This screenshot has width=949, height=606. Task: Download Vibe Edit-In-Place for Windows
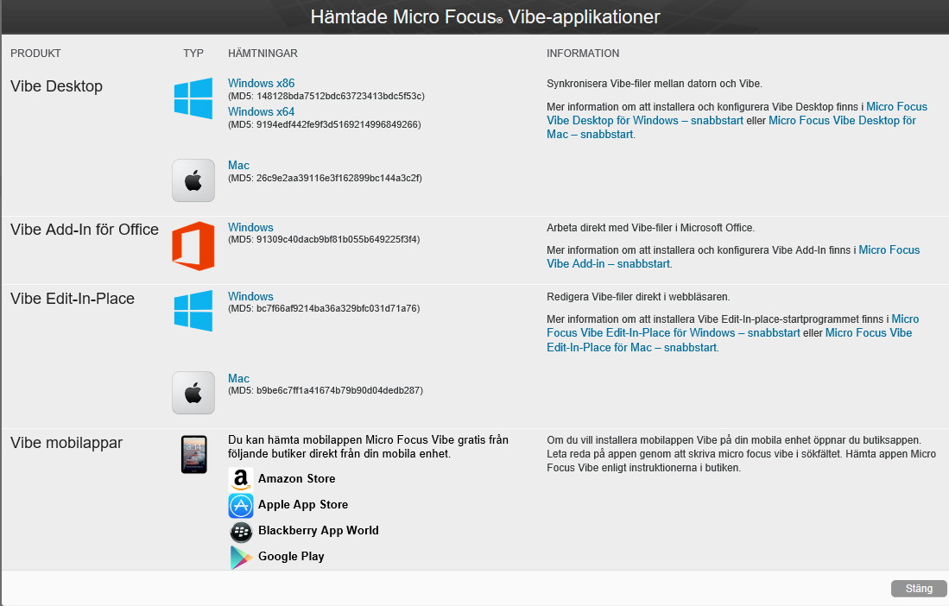[x=250, y=297]
